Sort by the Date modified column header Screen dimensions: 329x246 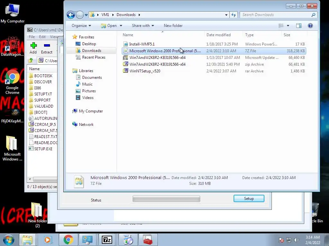click(224, 35)
